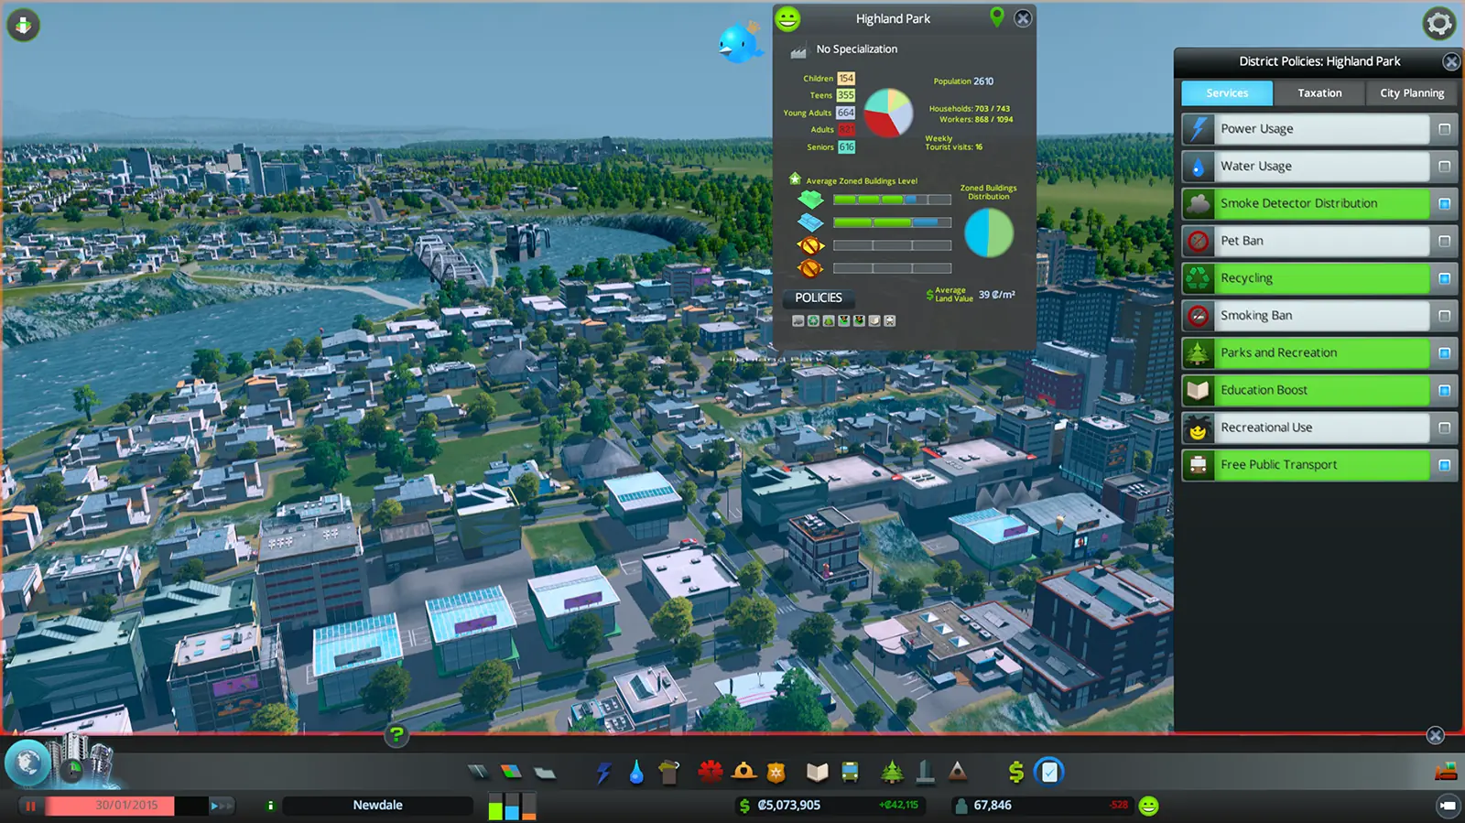Enable the Smoking Ban policy checkbox
The width and height of the screenshot is (1465, 823).
click(1444, 316)
